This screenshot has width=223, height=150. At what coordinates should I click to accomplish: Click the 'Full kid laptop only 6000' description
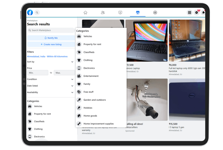pyautogui.click(x=187, y=70)
